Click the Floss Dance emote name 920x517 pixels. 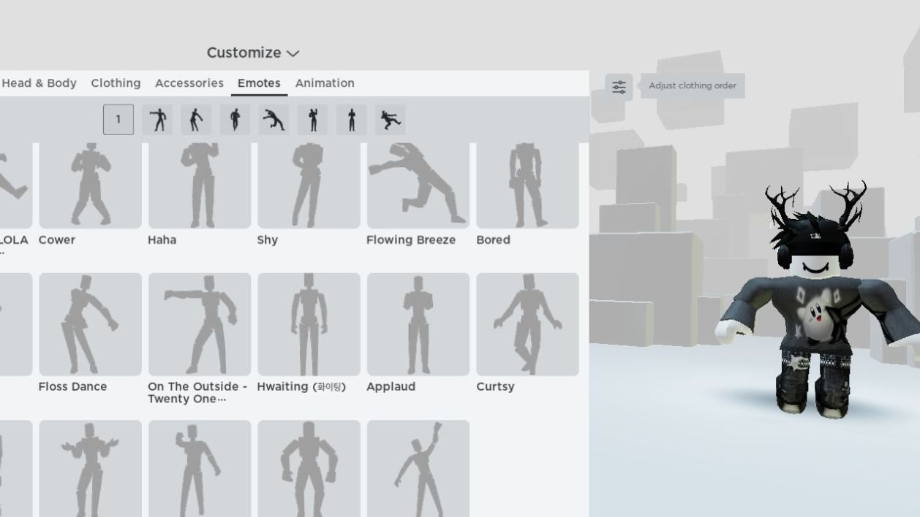click(72, 386)
